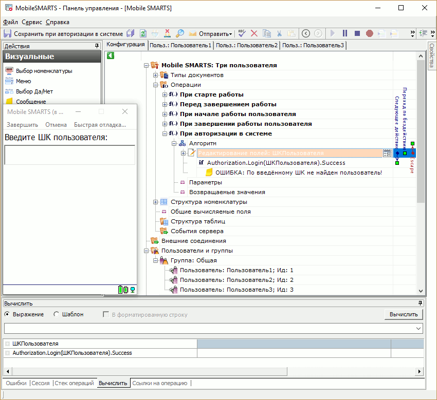Select the Сообщение action

[x=31, y=102]
